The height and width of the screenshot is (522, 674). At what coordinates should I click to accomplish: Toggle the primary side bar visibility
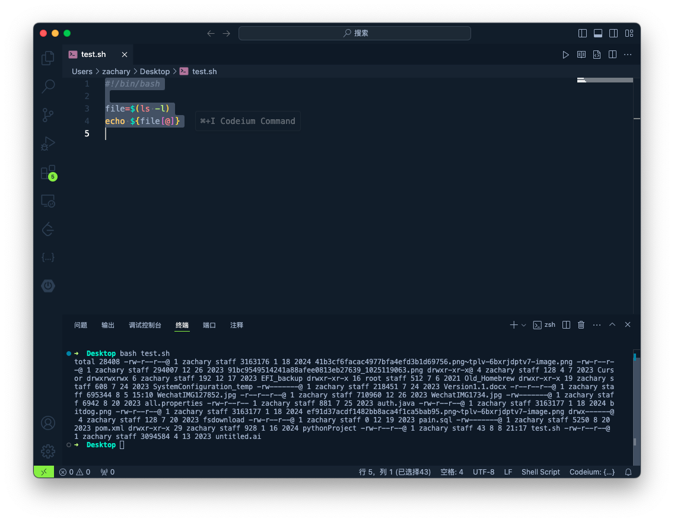(x=583, y=33)
